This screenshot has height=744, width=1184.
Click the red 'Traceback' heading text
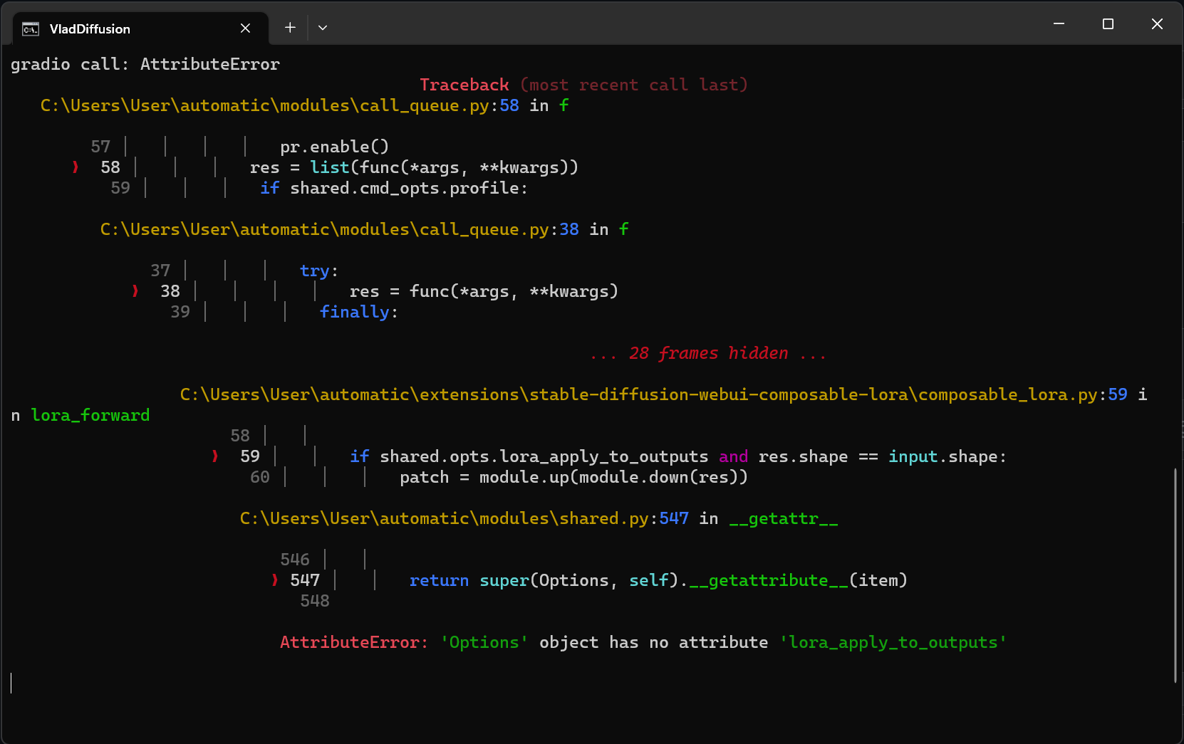tap(464, 85)
